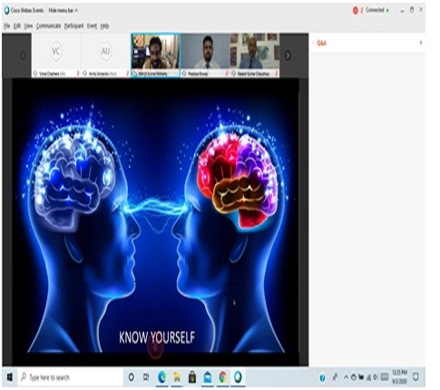The width and height of the screenshot is (440, 390).
Task: Open the Windows notification center icon
Action: (x=416, y=376)
